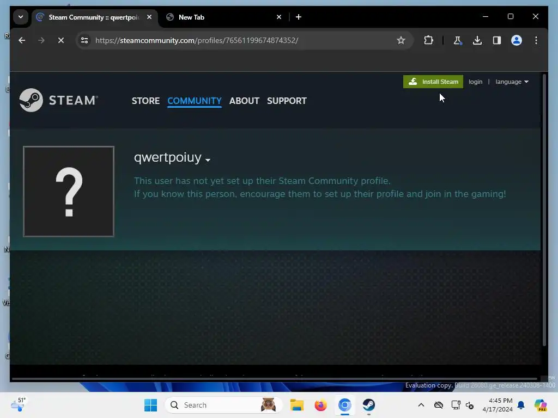Open the ABOUT page link
The height and width of the screenshot is (418, 558).
tap(244, 101)
